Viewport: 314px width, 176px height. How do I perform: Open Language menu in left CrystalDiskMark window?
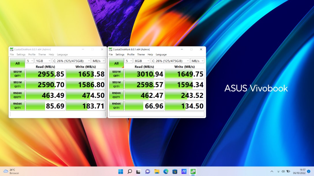(x=62, y=55)
